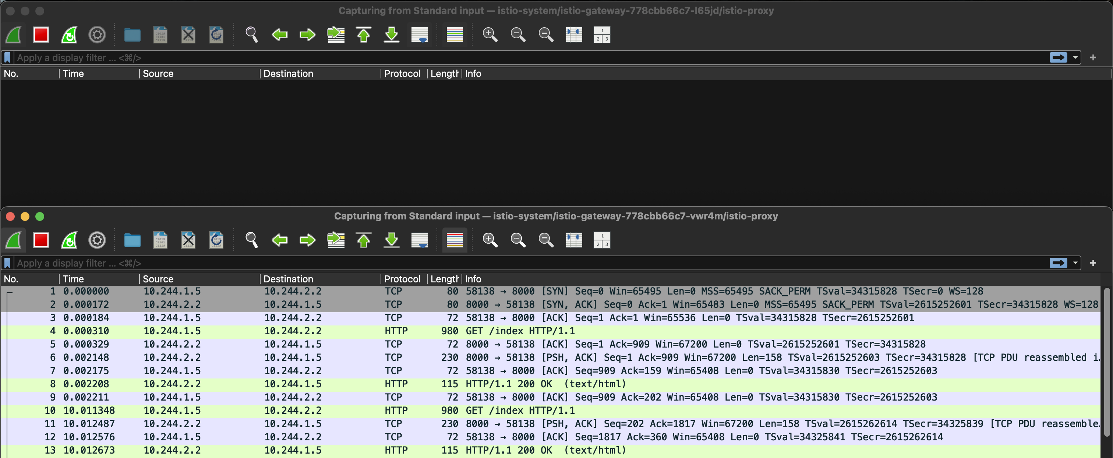Toggle auto-scroll during live capture, lower window
This screenshot has width=1113, height=458.
point(419,240)
